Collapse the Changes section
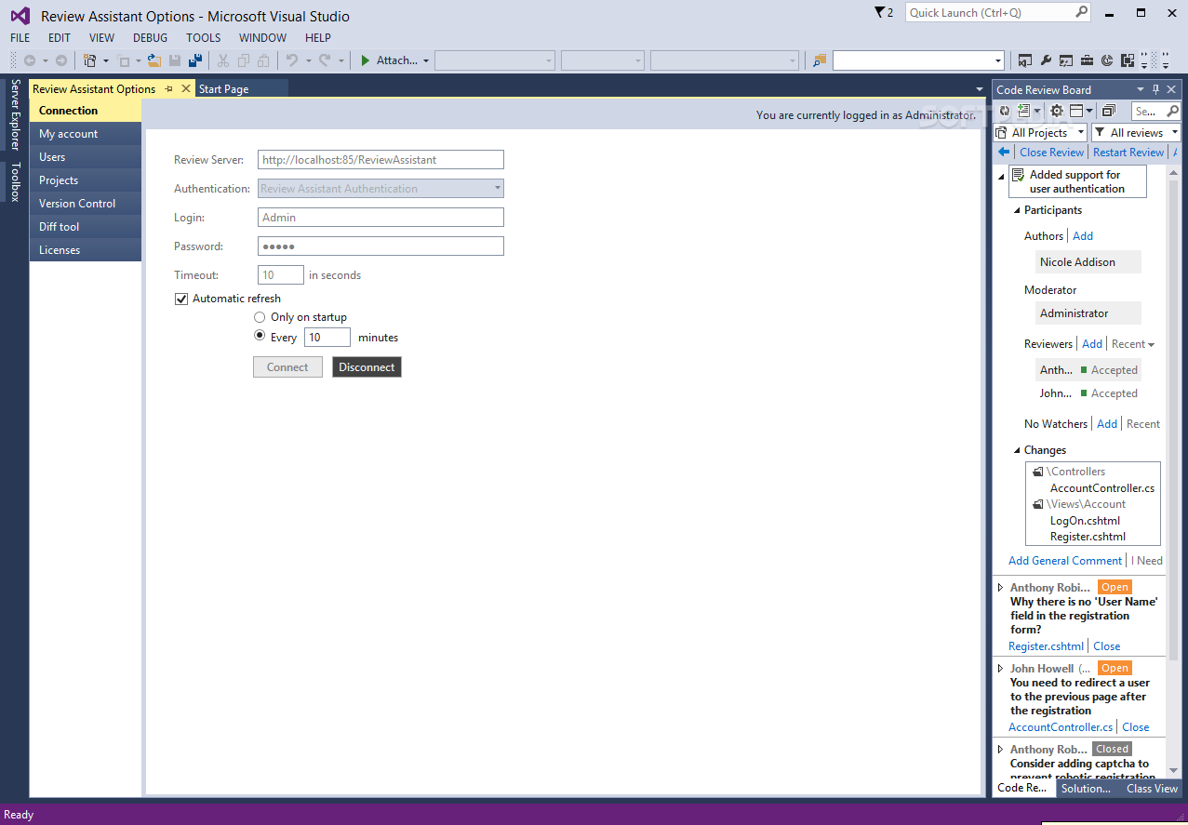1188x825 pixels. 1017,450
